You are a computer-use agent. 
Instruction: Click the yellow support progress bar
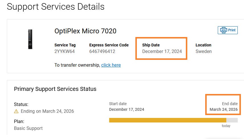[x=167, y=120]
